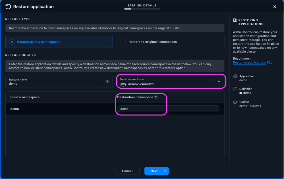Click the Source namespace column header

tap(25, 97)
